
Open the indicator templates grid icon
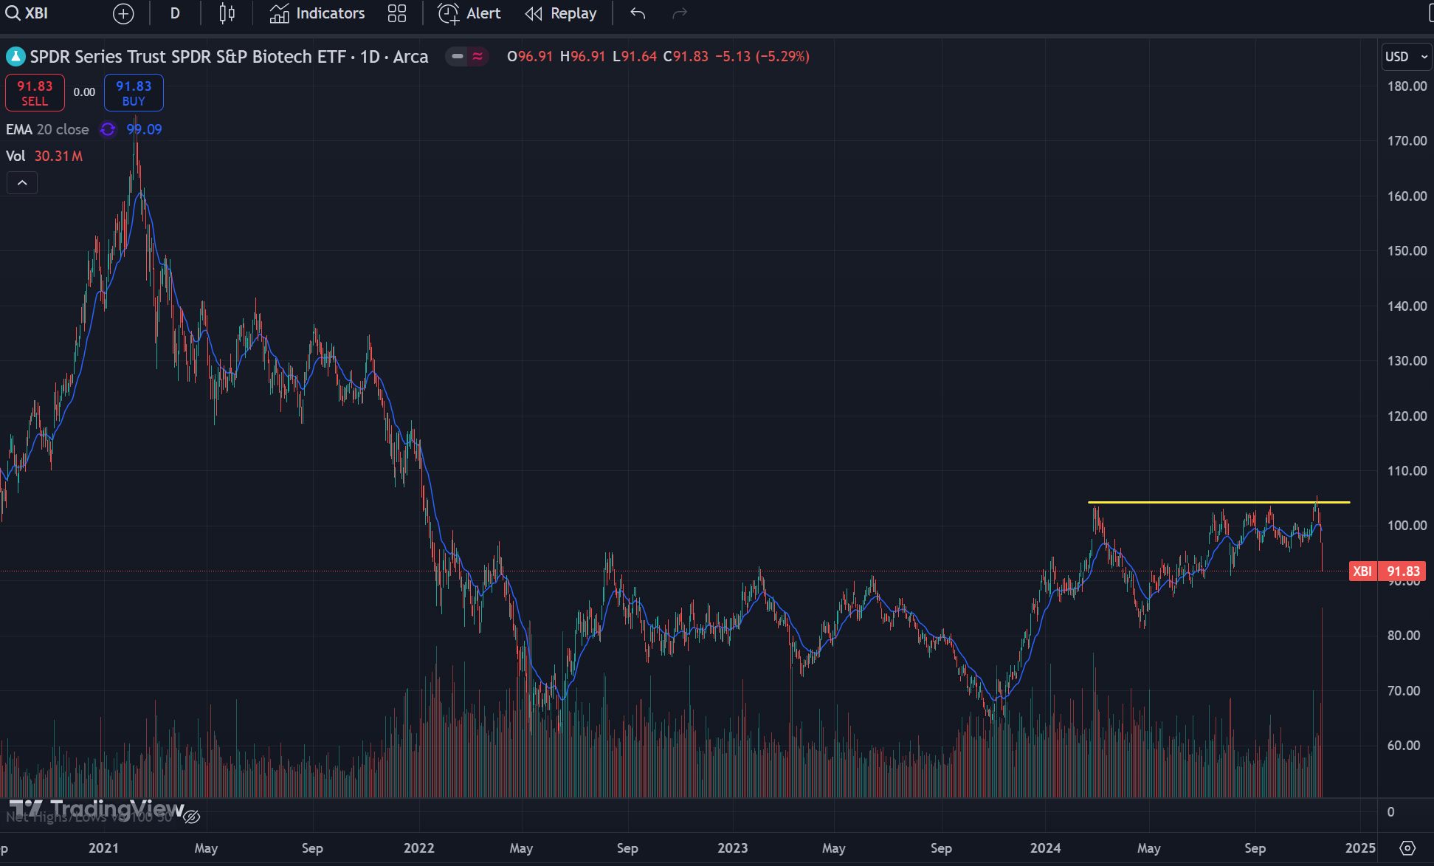(397, 13)
